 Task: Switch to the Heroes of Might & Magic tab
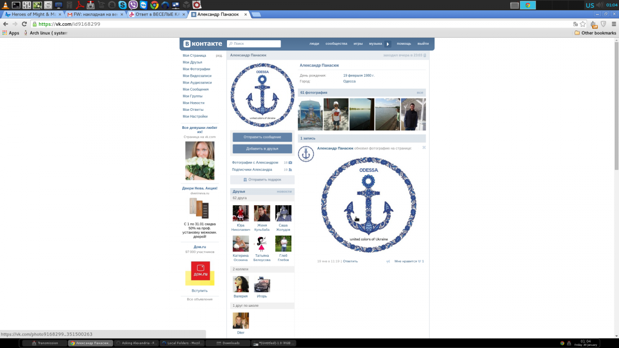point(31,14)
